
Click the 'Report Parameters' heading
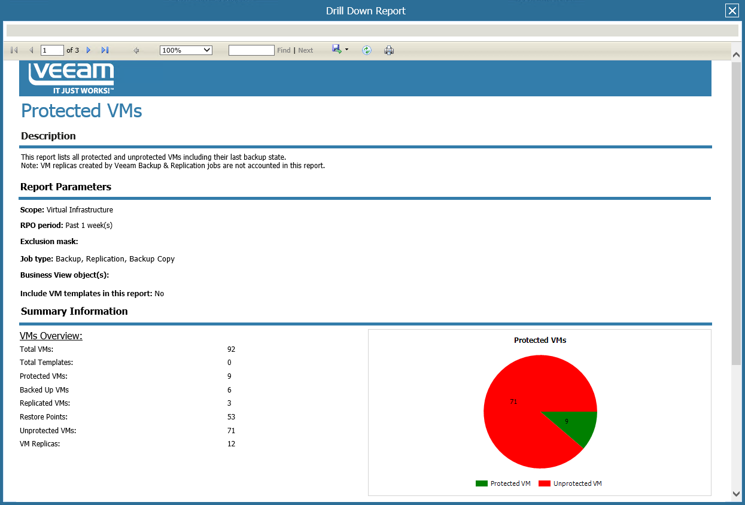[x=66, y=187]
